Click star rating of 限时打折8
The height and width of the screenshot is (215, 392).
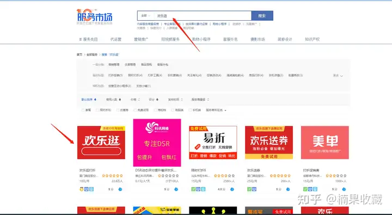coord(224,176)
